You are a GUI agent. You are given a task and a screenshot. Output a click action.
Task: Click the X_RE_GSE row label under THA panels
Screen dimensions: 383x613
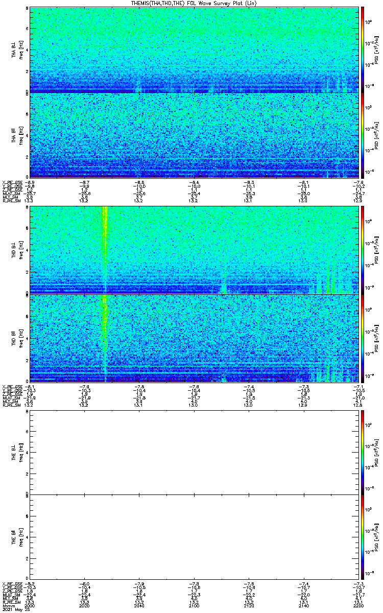[x=12, y=182]
